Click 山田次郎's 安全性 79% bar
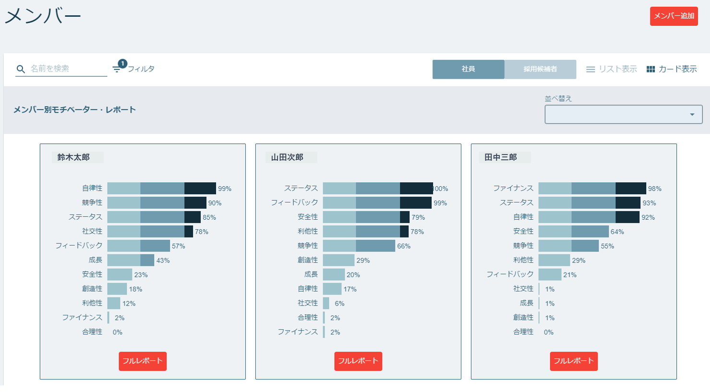This screenshot has height=392, width=710. pyautogui.click(x=366, y=217)
